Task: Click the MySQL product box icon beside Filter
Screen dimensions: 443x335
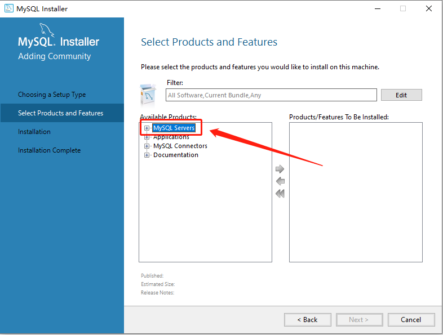Action: pyautogui.click(x=148, y=95)
